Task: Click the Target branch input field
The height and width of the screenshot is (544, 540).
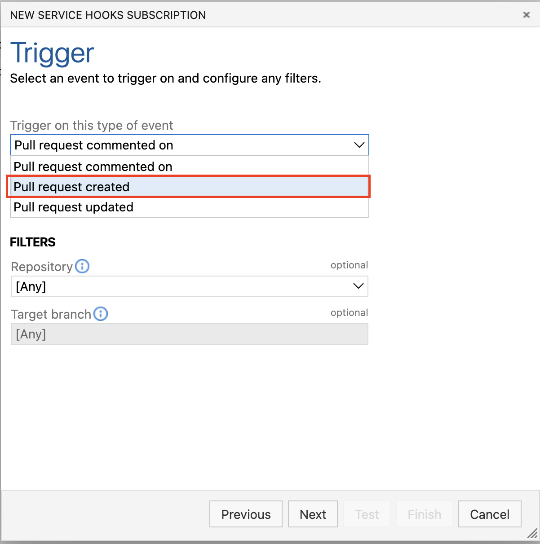Action: 189,334
